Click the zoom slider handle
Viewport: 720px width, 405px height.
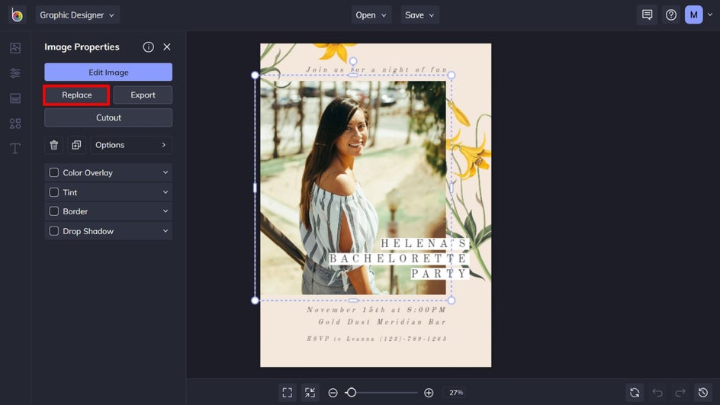pyautogui.click(x=351, y=393)
